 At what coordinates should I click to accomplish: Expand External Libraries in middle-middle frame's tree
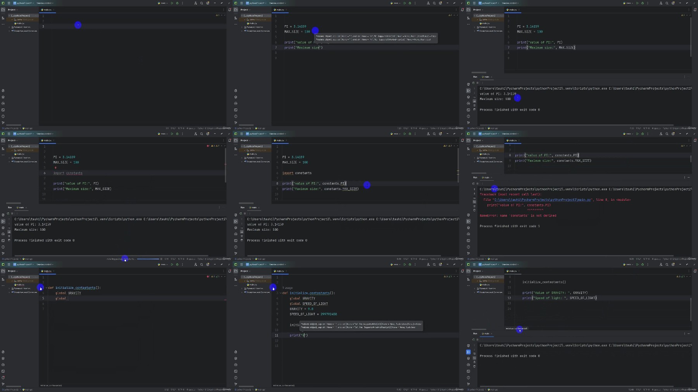click(x=242, y=158)
